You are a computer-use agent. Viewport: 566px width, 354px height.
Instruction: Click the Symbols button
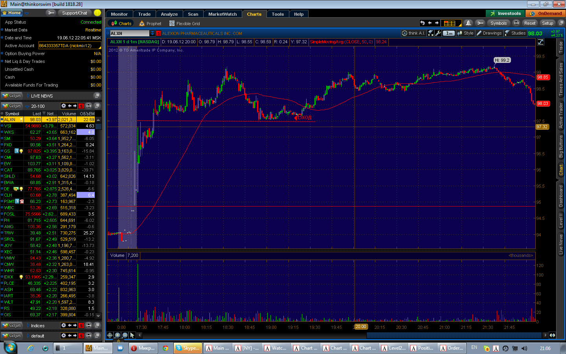pos(498,23)
